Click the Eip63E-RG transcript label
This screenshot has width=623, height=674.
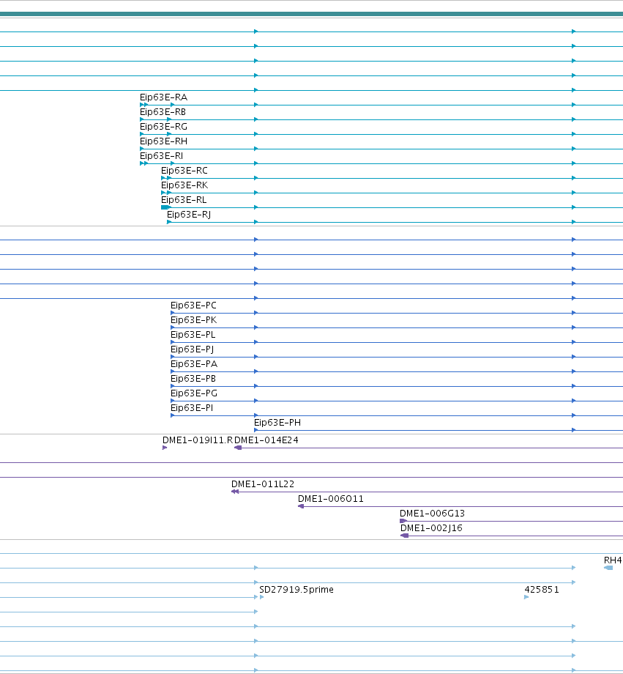164,127
